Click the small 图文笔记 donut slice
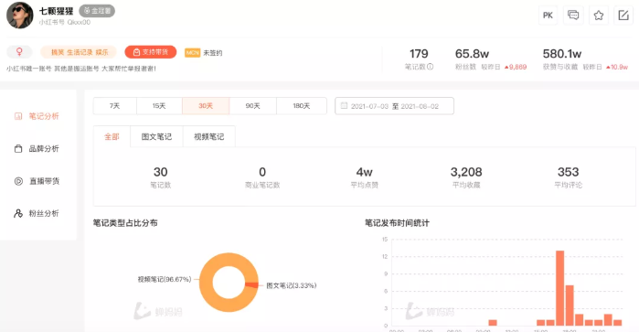The height and width of the screenshot is (332, 639). pyautogui.click(x=251, y=285)
